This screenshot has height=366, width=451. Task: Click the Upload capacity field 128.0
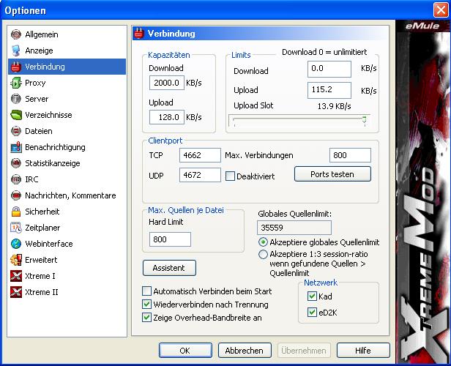coord(167,117)
